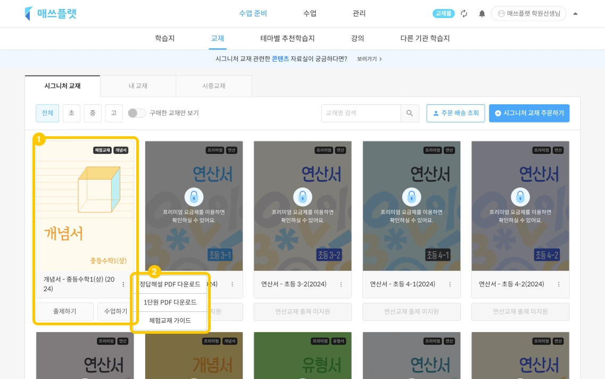Select the 시그니처 교재 tab
Screen dimensions: 605x379
[x=62, y=86]
